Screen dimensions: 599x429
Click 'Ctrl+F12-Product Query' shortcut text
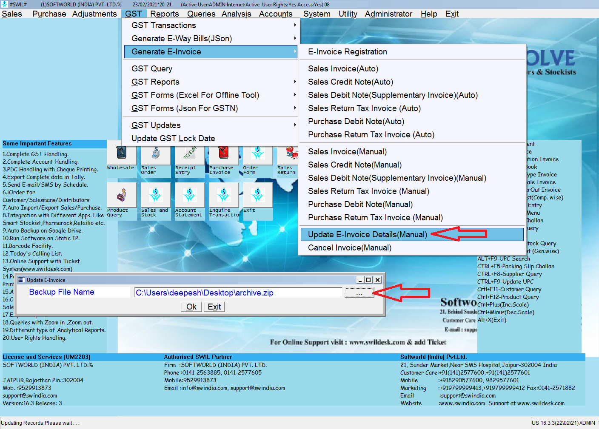coord(508,297)
